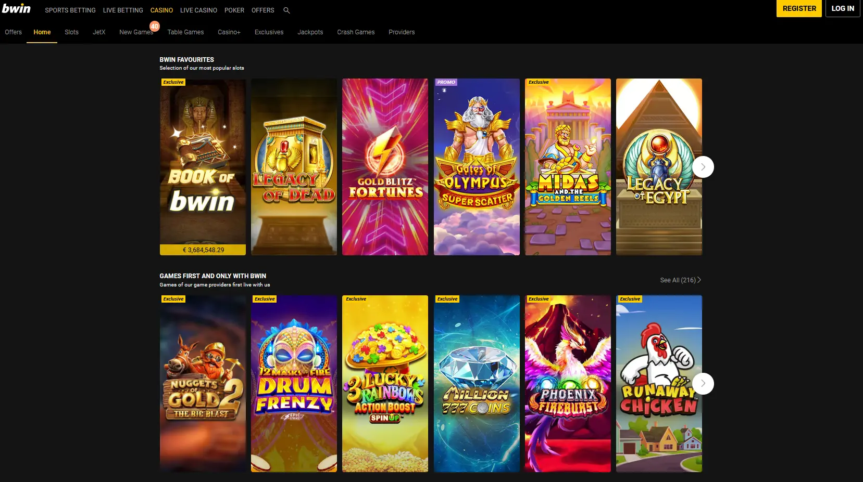Launch Phoenix Fireburst game
Screen dimensions: 863x482
point(568,384)
